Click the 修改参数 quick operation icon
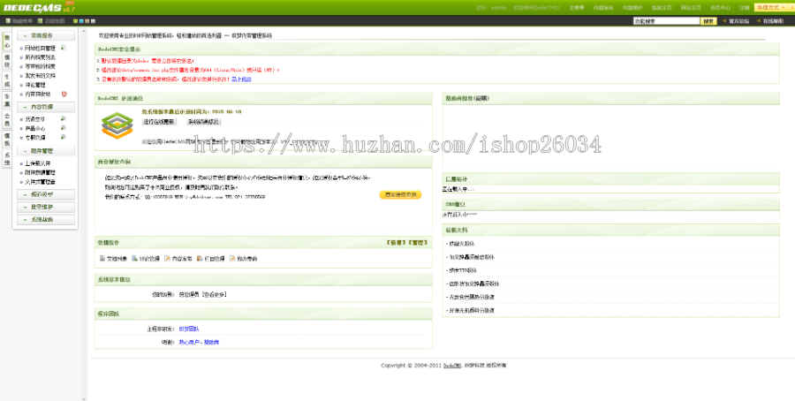The height and width of the screenshot is (401, 795). (x=232, y=259)
